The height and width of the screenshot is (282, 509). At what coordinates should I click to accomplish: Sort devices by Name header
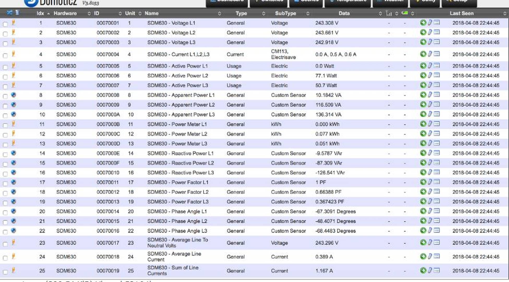tap(152, 13)
